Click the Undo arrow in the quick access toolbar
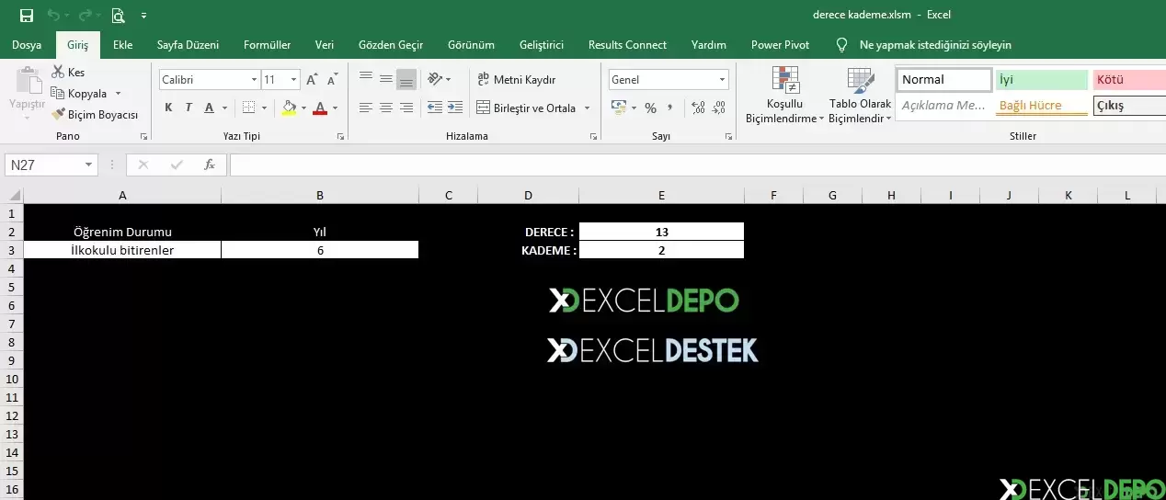The height and width of the screenshot is (500, 1166). 52,15
